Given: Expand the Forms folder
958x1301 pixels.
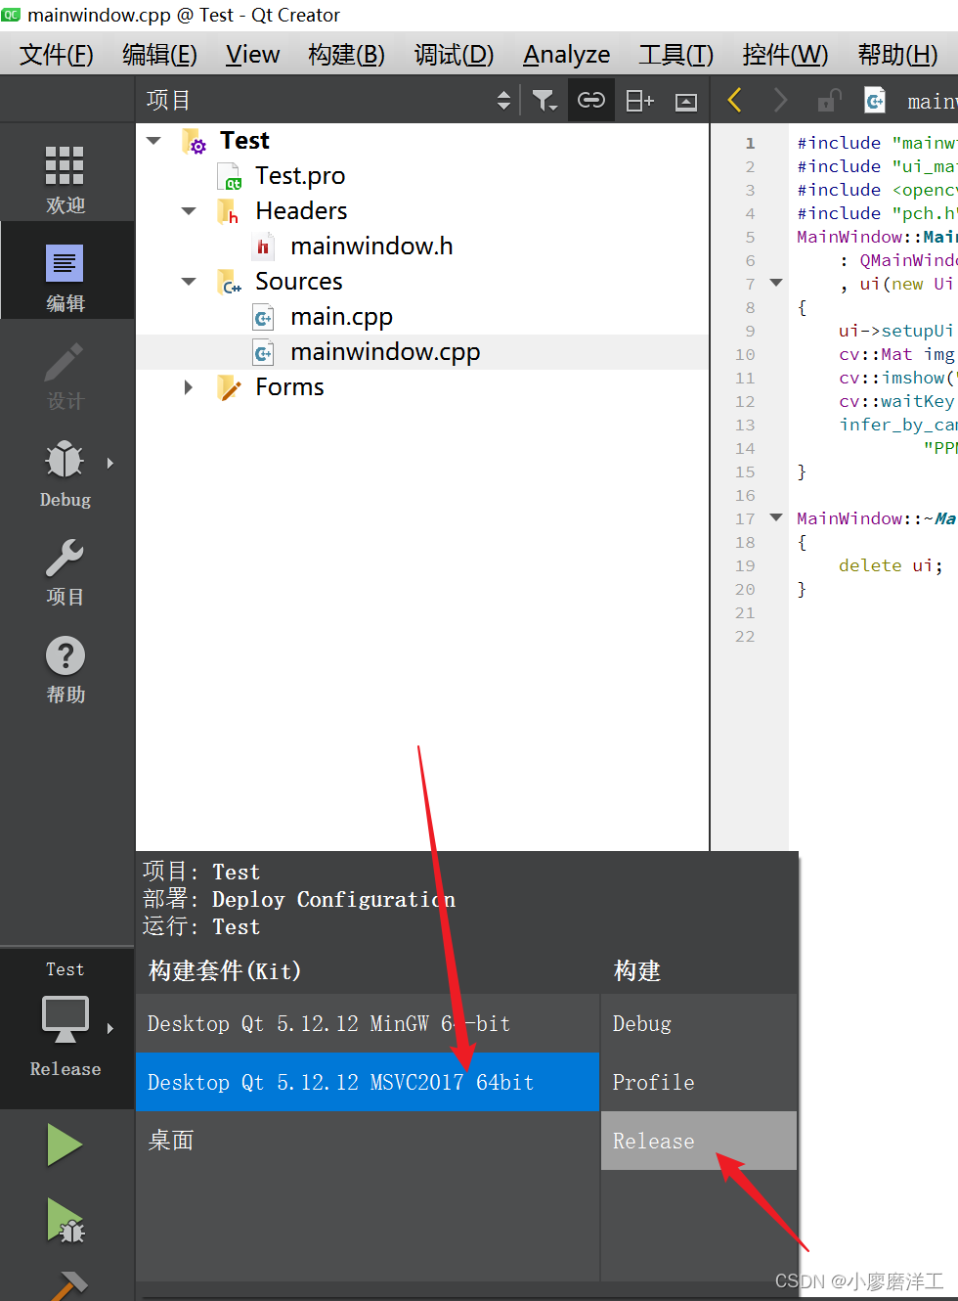Looking at the screenshot, I should pos(189,387).
